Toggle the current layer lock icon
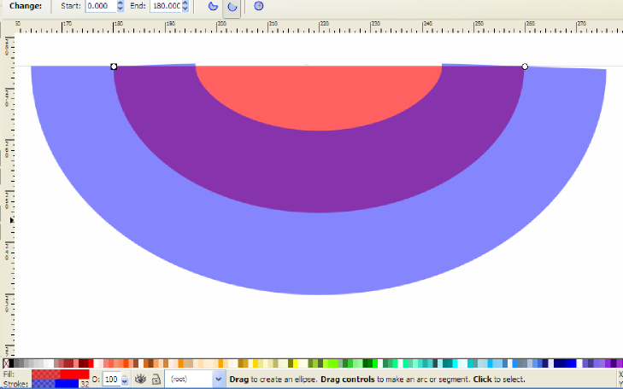Screen dimensions: 623x389 tap(156, 378)
